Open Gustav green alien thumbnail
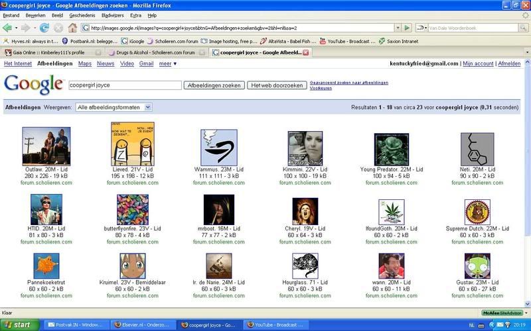Viewport: 531px width, 331px height. point(477,266)
